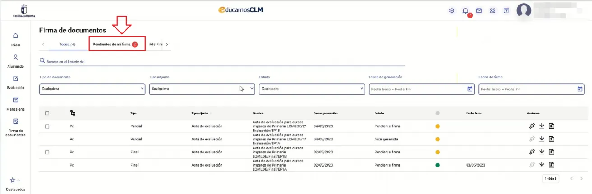Viewport: 592px width, 194px height.
Task: Click the 03/05/2023 signature date cell
Action: tap(475, 165)
